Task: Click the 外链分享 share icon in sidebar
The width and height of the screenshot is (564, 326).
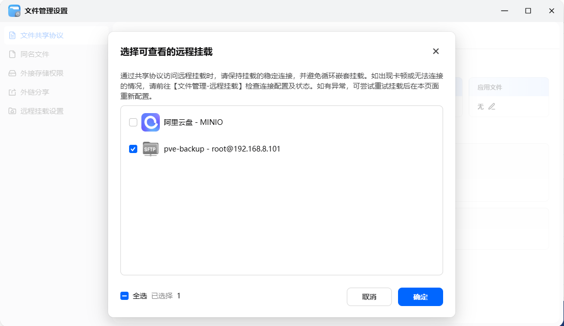Action: (12, 92)
